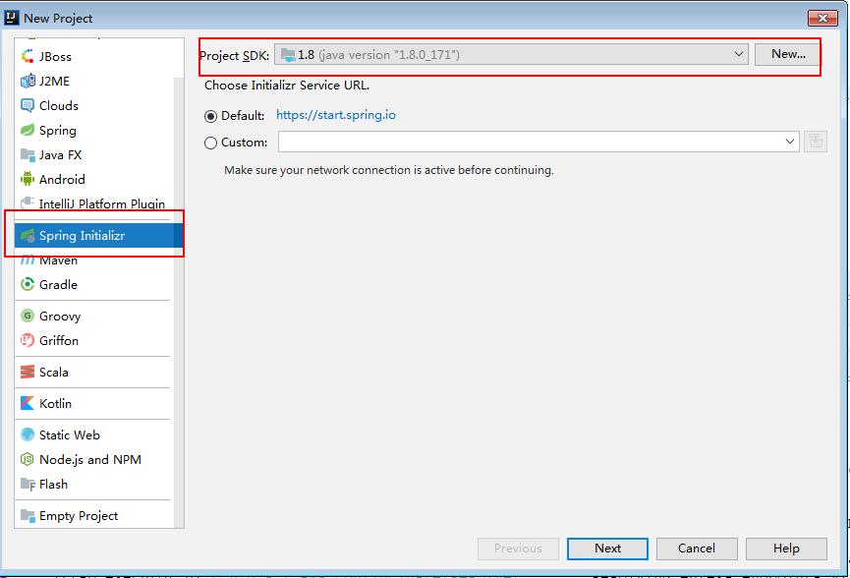This screenshot has height=578, width=850.
Task: Click the JBoss icon in project list
Action: pyautogui.click(x=28, y=56)
